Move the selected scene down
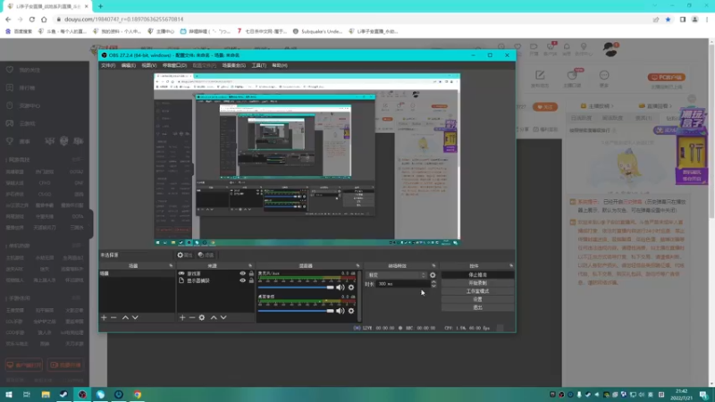 (135, 317)
